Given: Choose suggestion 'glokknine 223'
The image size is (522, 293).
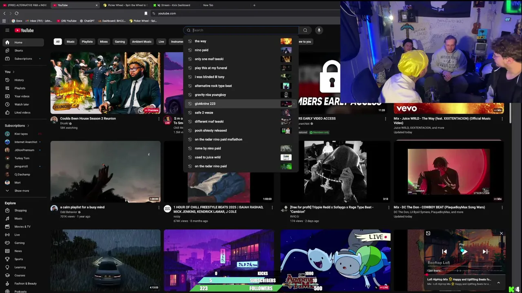Looking at the screenshot, I should pos(241,104).
